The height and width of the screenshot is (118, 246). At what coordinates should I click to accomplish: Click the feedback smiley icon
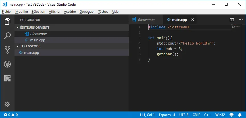(x=232, y=115)
